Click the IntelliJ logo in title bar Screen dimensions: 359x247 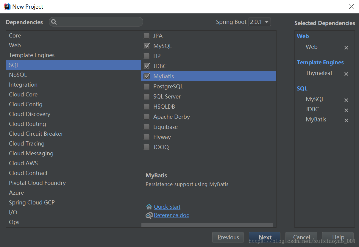[x=7, y=7]
